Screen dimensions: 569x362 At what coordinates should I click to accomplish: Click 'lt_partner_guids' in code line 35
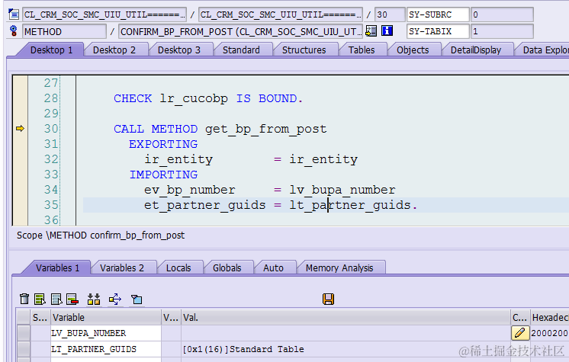[x=350, y=205]
